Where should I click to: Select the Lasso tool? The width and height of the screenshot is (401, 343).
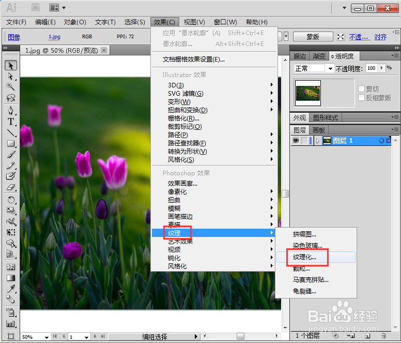tap(11, 98)
